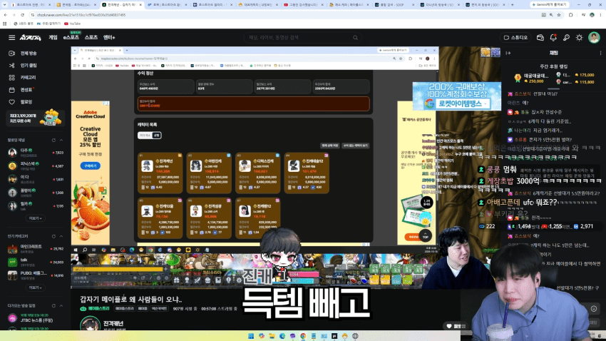606x341 pixels.
Task: Collapse the chat panel with arrow icon
Action: point(508,53)
